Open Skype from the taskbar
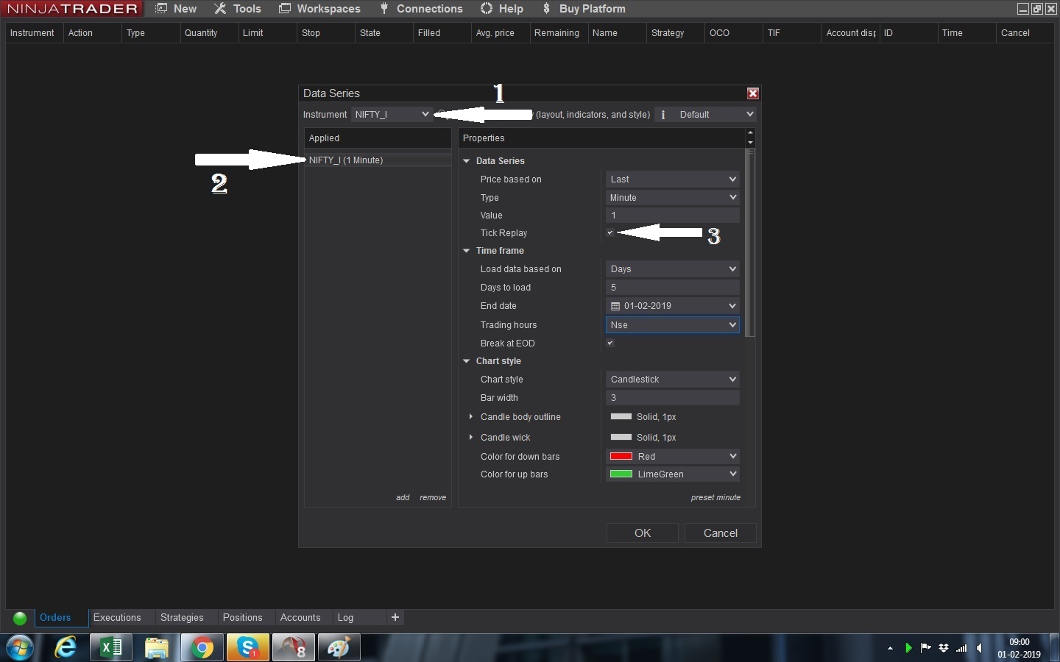This screenshot has height=662, width=1060. (248, 648)
